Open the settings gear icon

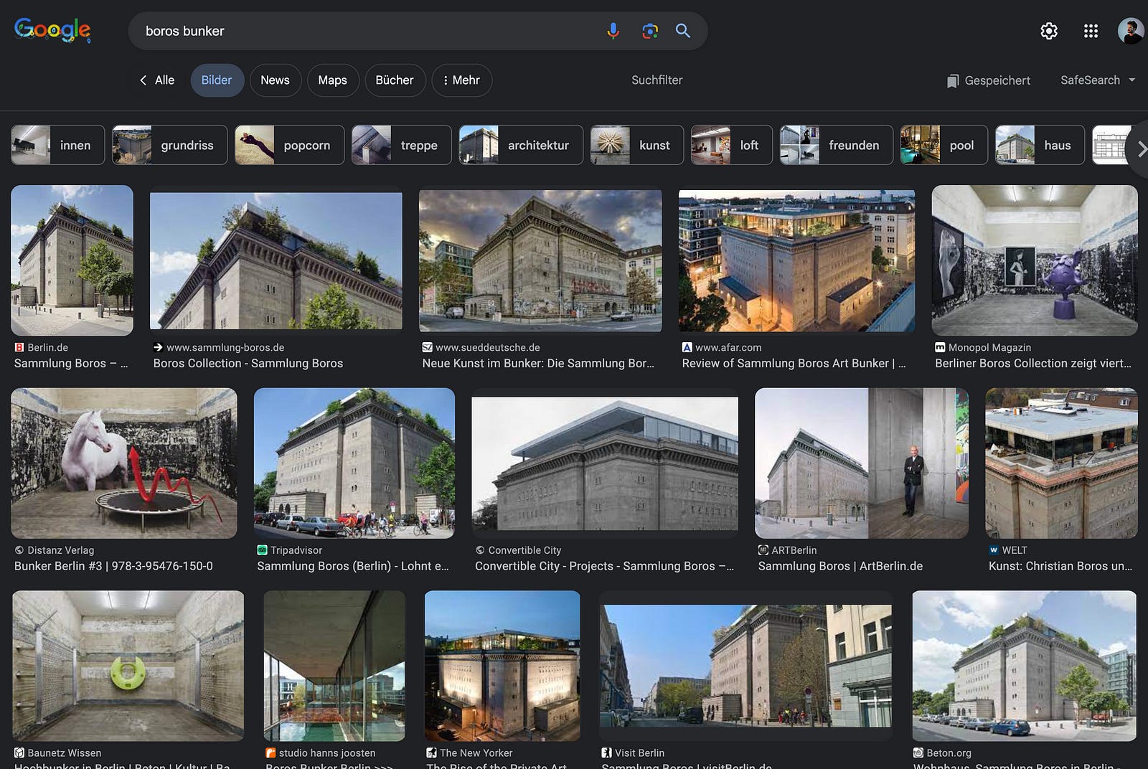point(1048,31)
